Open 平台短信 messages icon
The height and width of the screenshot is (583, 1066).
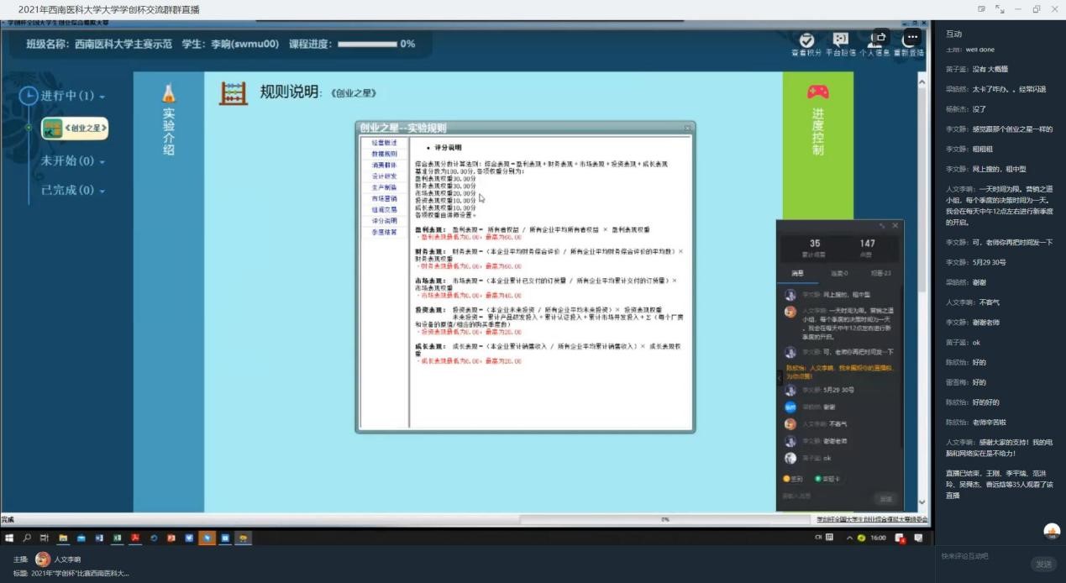(840, 39)
